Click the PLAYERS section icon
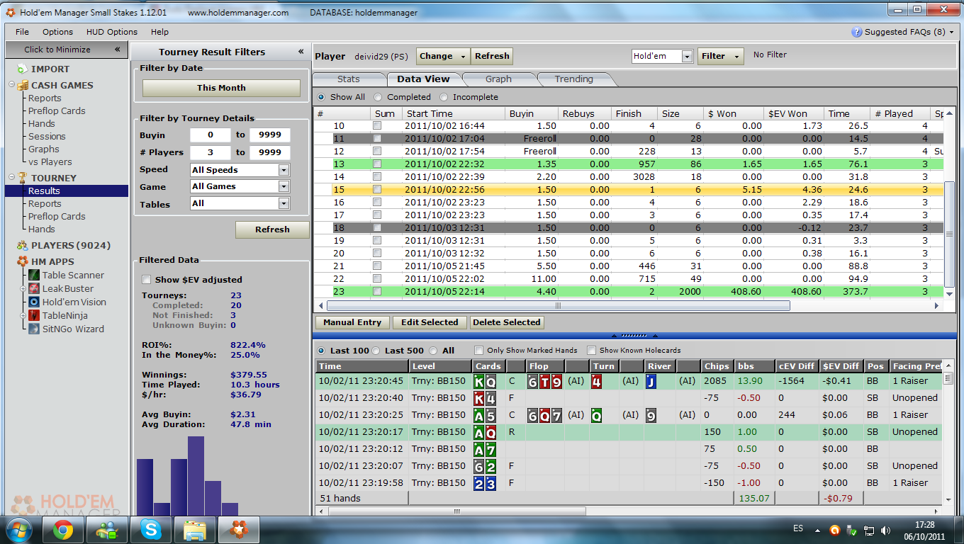This screenshot has height=544, width=964. tap(21, 245)
